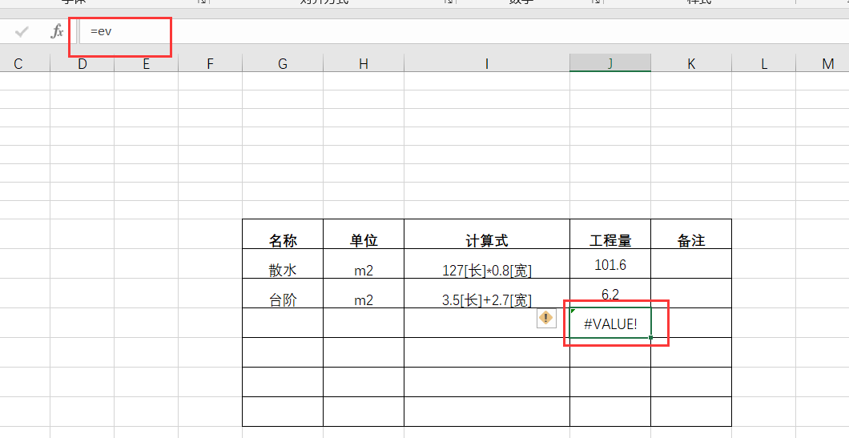Image resolution: width=849 pixels, height=438 pixels.
Task: Click the 备注 table header cell
Action: tap(690, 240)
